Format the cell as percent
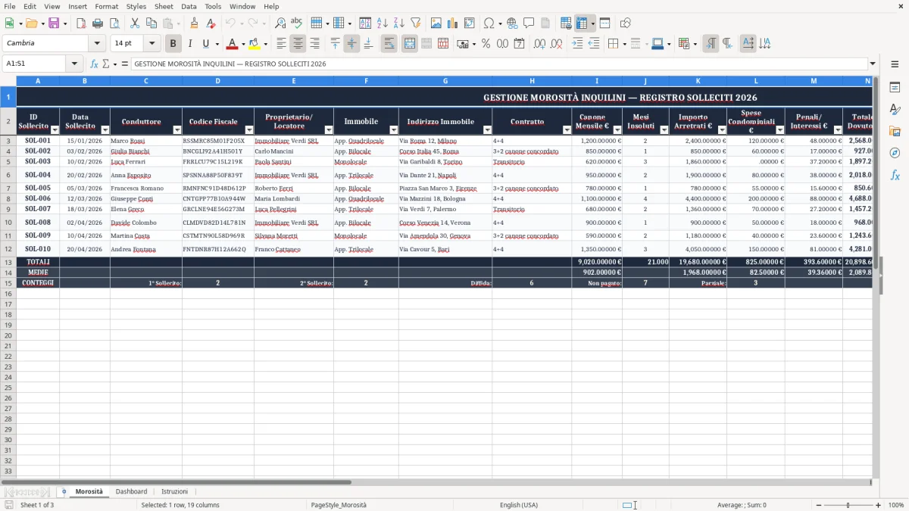This screenshot has width=909, height=511. pyautogui.click(x=486, y=44)
